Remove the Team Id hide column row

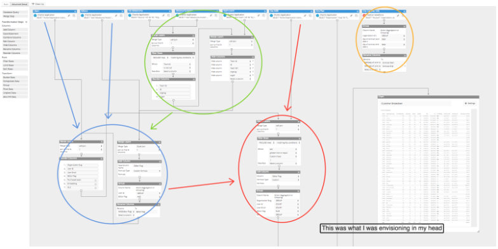pyautogui.click(x=252, y=61)
